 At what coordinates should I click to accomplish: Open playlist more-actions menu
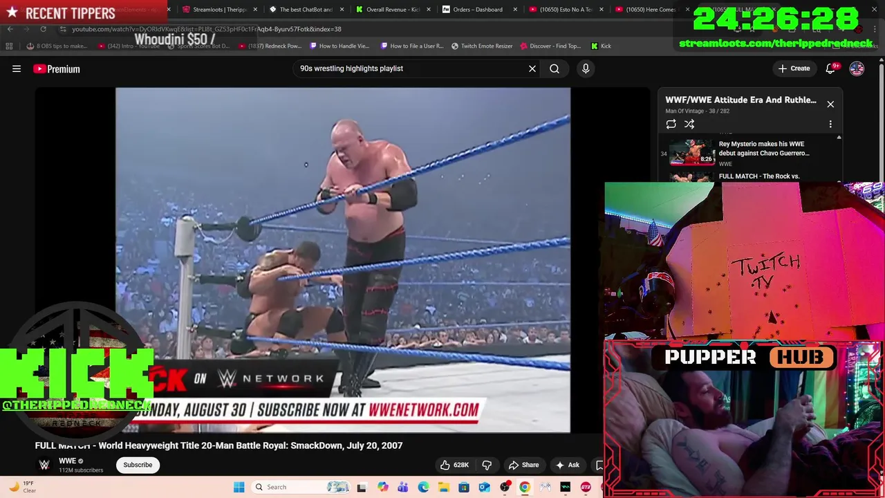tap(830, 124)
